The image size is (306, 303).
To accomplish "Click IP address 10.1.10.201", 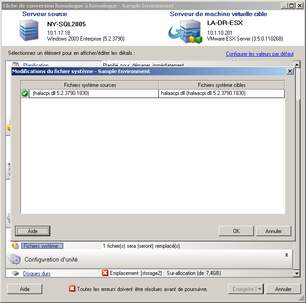I will click(220, 33).
